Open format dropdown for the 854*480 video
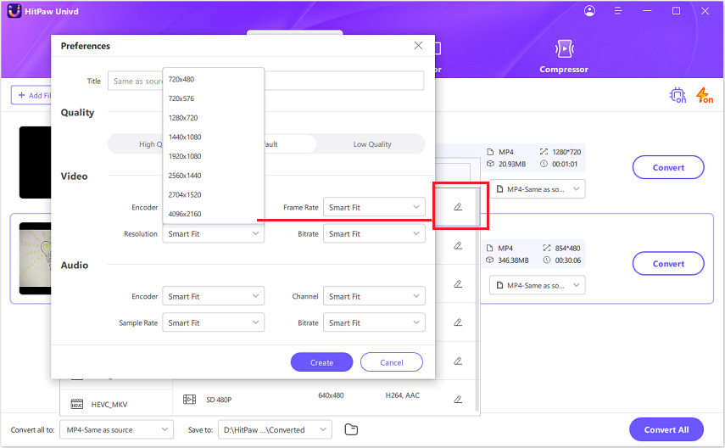This screenshot has width=725, height=448. (x=538, y=285)
